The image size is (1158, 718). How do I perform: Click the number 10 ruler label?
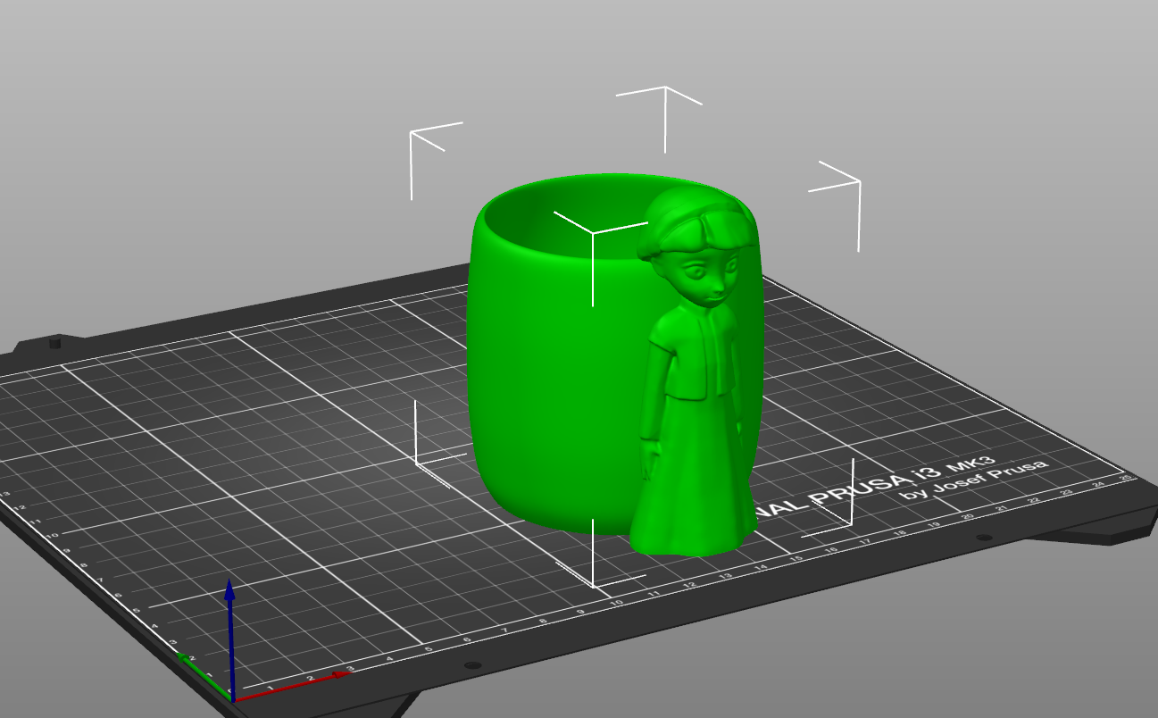click(616, 602)
